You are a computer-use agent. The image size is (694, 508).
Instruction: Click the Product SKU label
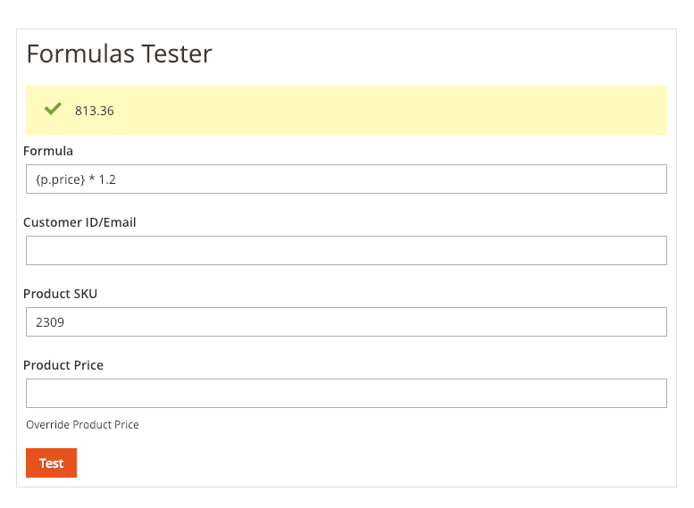[x=60, y=294]
